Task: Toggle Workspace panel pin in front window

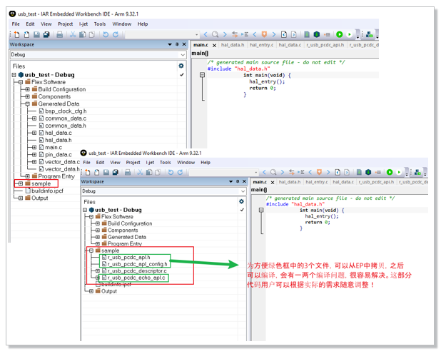Action: pos(238,181)
